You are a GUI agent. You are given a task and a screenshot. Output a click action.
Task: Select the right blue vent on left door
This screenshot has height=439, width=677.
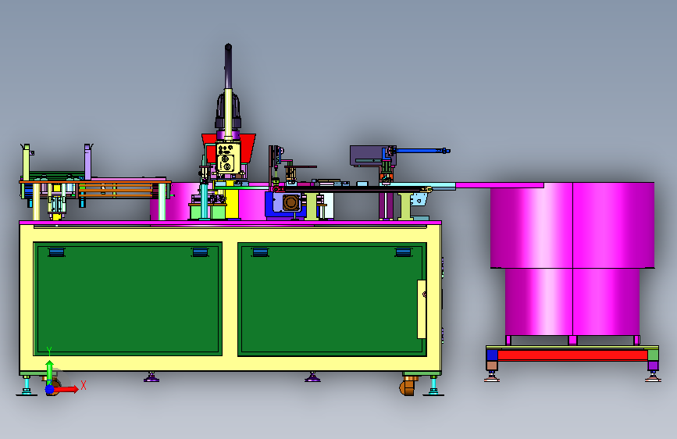point(200,252)
